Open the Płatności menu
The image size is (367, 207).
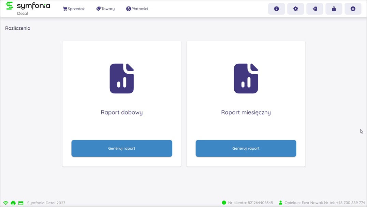137,9
